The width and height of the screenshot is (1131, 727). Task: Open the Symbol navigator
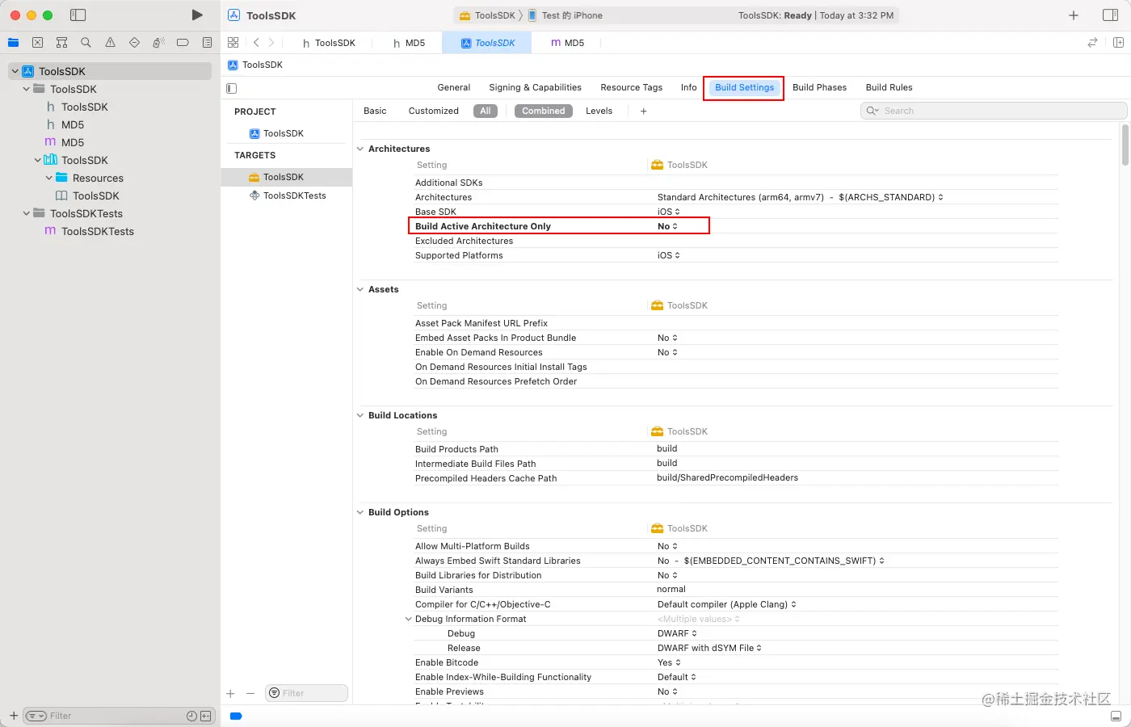click(x=61, y=43)
